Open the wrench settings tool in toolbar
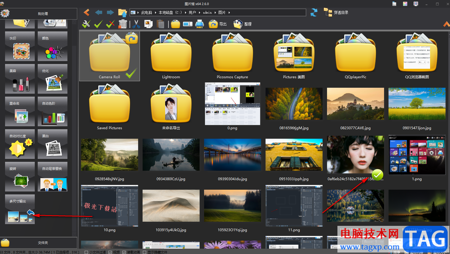This screenshot has height=254, width=450. [x=86, y=24]
